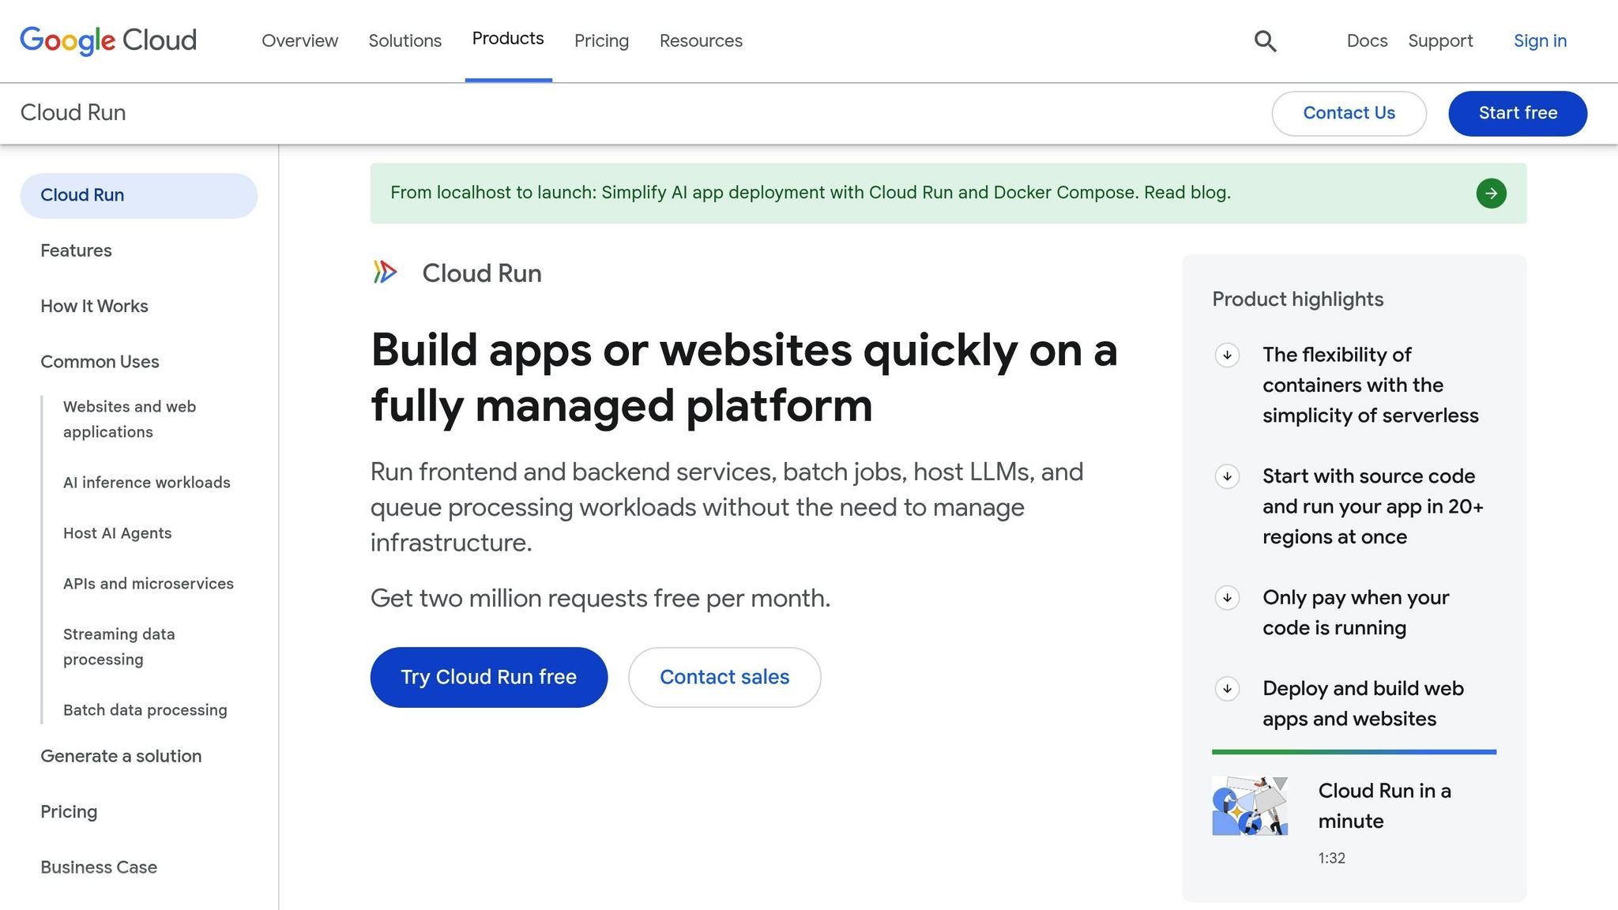Click the Cloud Run in a minute title
The height and width of the screenshot is (910, 1618).
point(1384,806)
